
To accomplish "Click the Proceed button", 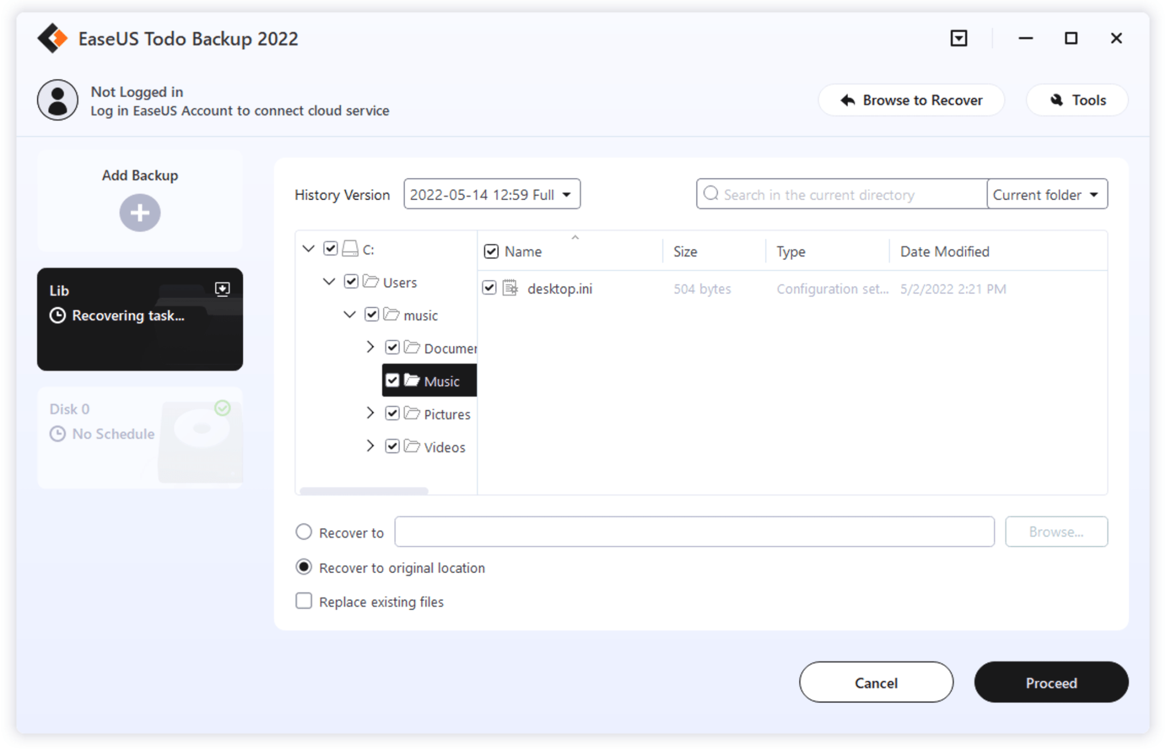I will pos(1050,682).
